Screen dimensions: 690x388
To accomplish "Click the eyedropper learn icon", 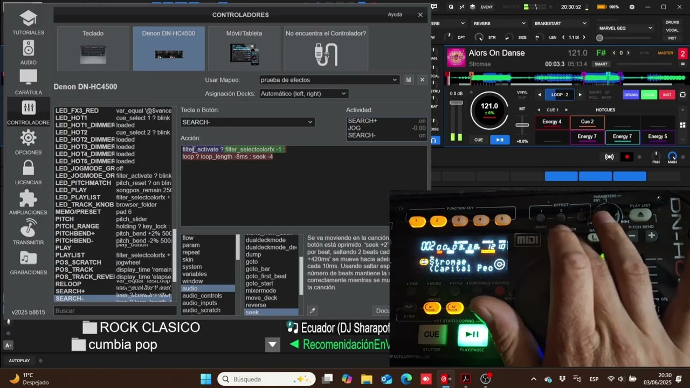I will (x=312, y=310).
